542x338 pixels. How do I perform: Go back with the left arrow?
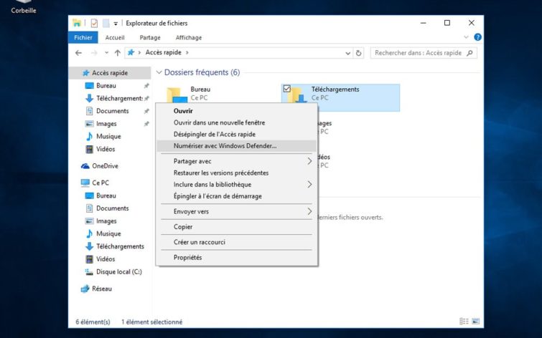78,53
